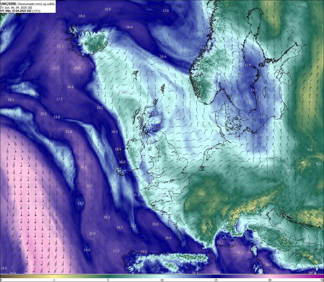This screenshot has width=324, height=282.
Task: Click the 24.2 map value
Action: pos(83,167)
